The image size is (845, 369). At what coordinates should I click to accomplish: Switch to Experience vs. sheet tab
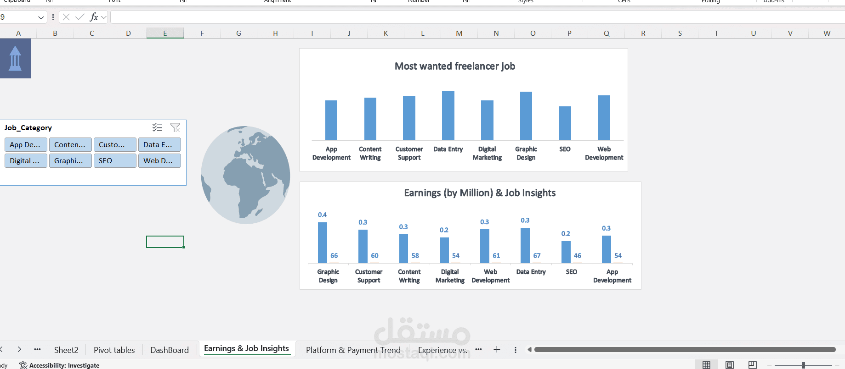tap(442, 350)
